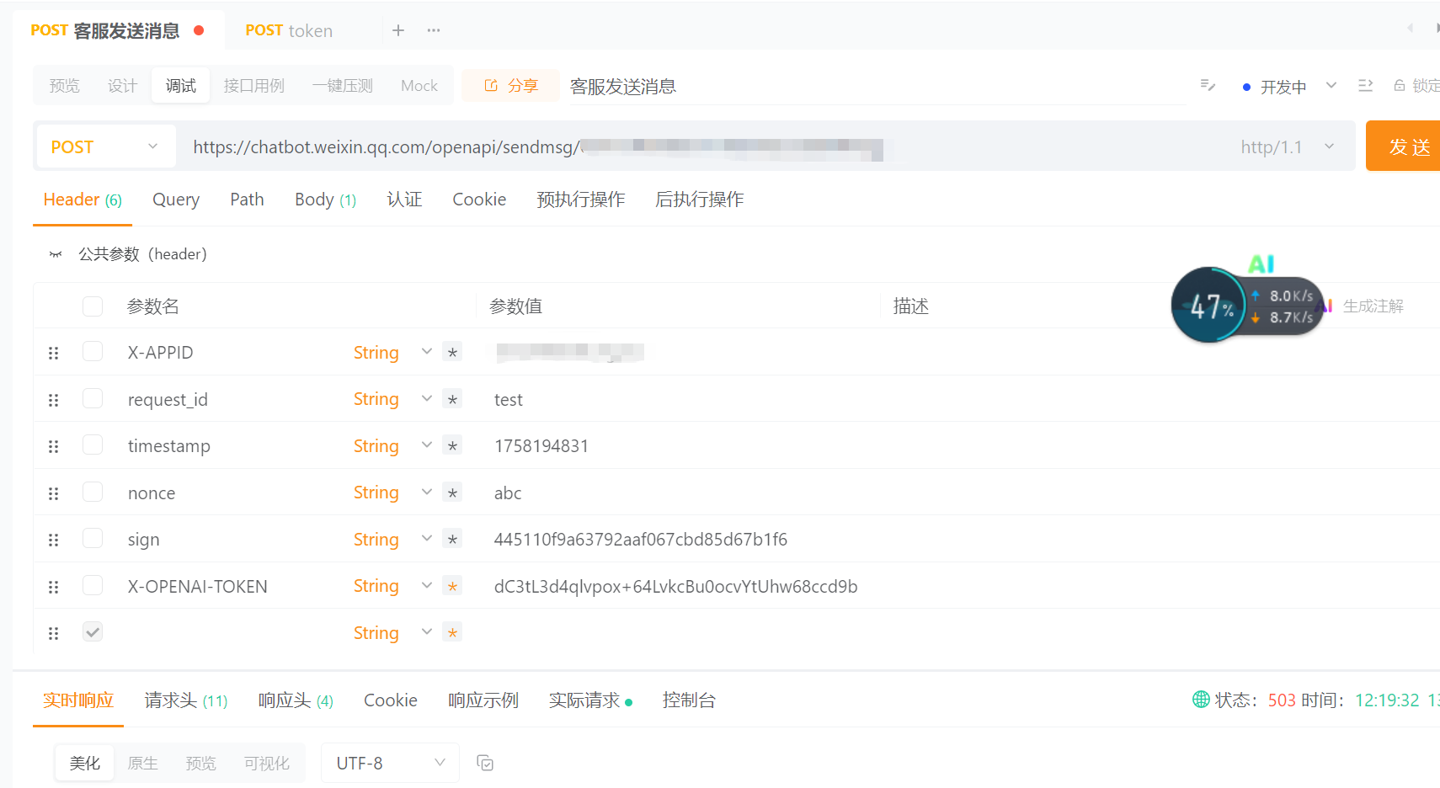Open the 开发中 status dropdown
This screenshot has height=788, width=1440.
(1289, 86)
